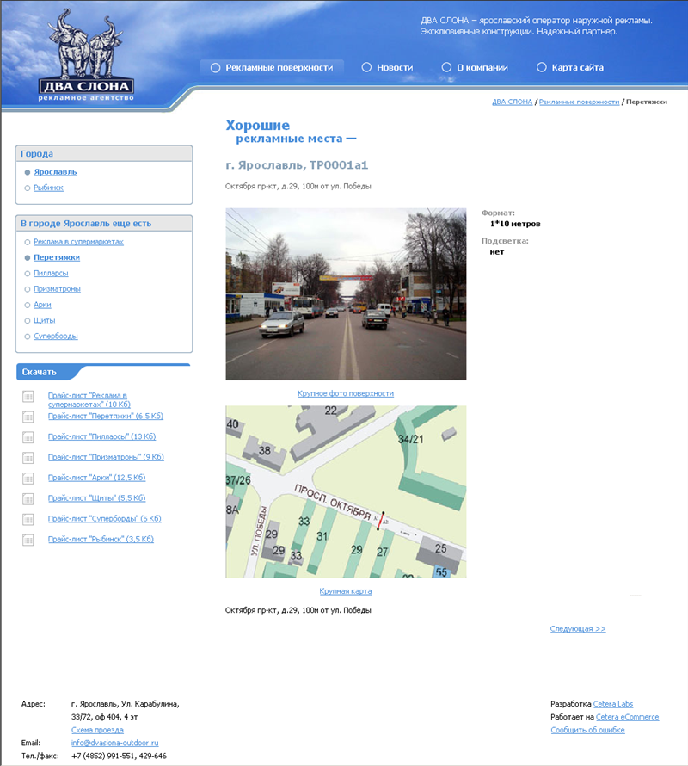Open Карта сайта from the top menu
The width and height of the screenshot is (688, 766).
(x=577, y=67)
